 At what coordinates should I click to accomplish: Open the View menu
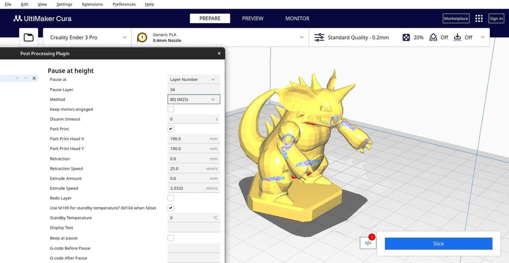pos(42,4)
